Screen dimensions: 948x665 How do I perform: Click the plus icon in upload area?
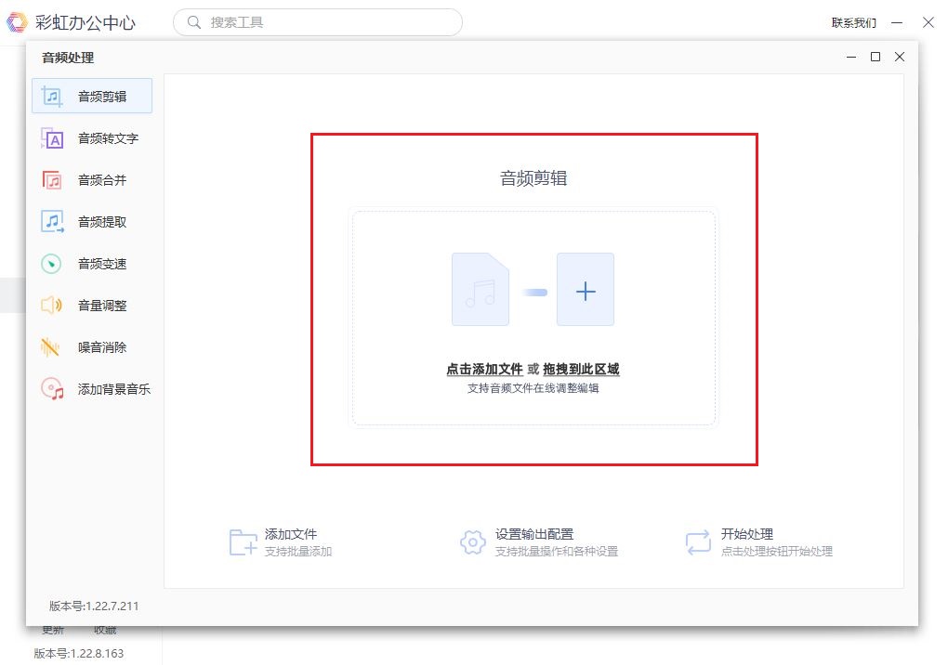[586, 291]
